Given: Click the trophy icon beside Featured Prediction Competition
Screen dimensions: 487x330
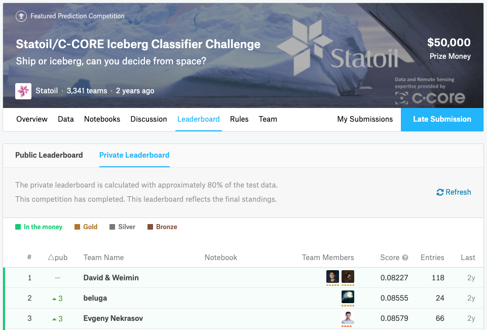Looking at the screenshot, I should [21, 16].
